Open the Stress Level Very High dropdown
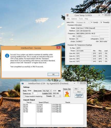 point(47,91)
